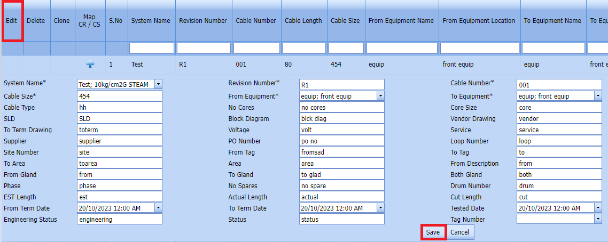608x242 pixels.
Task: Focus the Engineering Status field
Action: click(119, 219)
